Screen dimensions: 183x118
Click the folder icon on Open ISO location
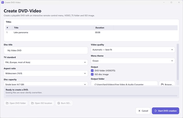(x=32, y=103)
